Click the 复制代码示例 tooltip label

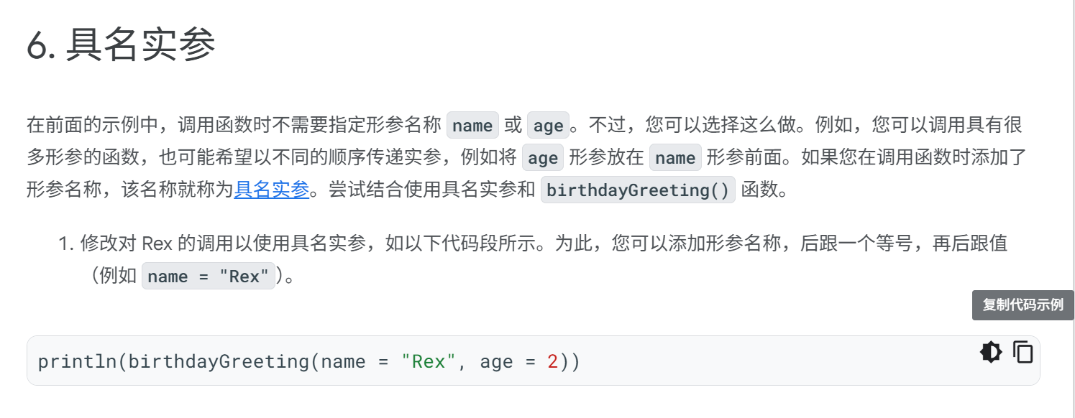(1023, 305)
